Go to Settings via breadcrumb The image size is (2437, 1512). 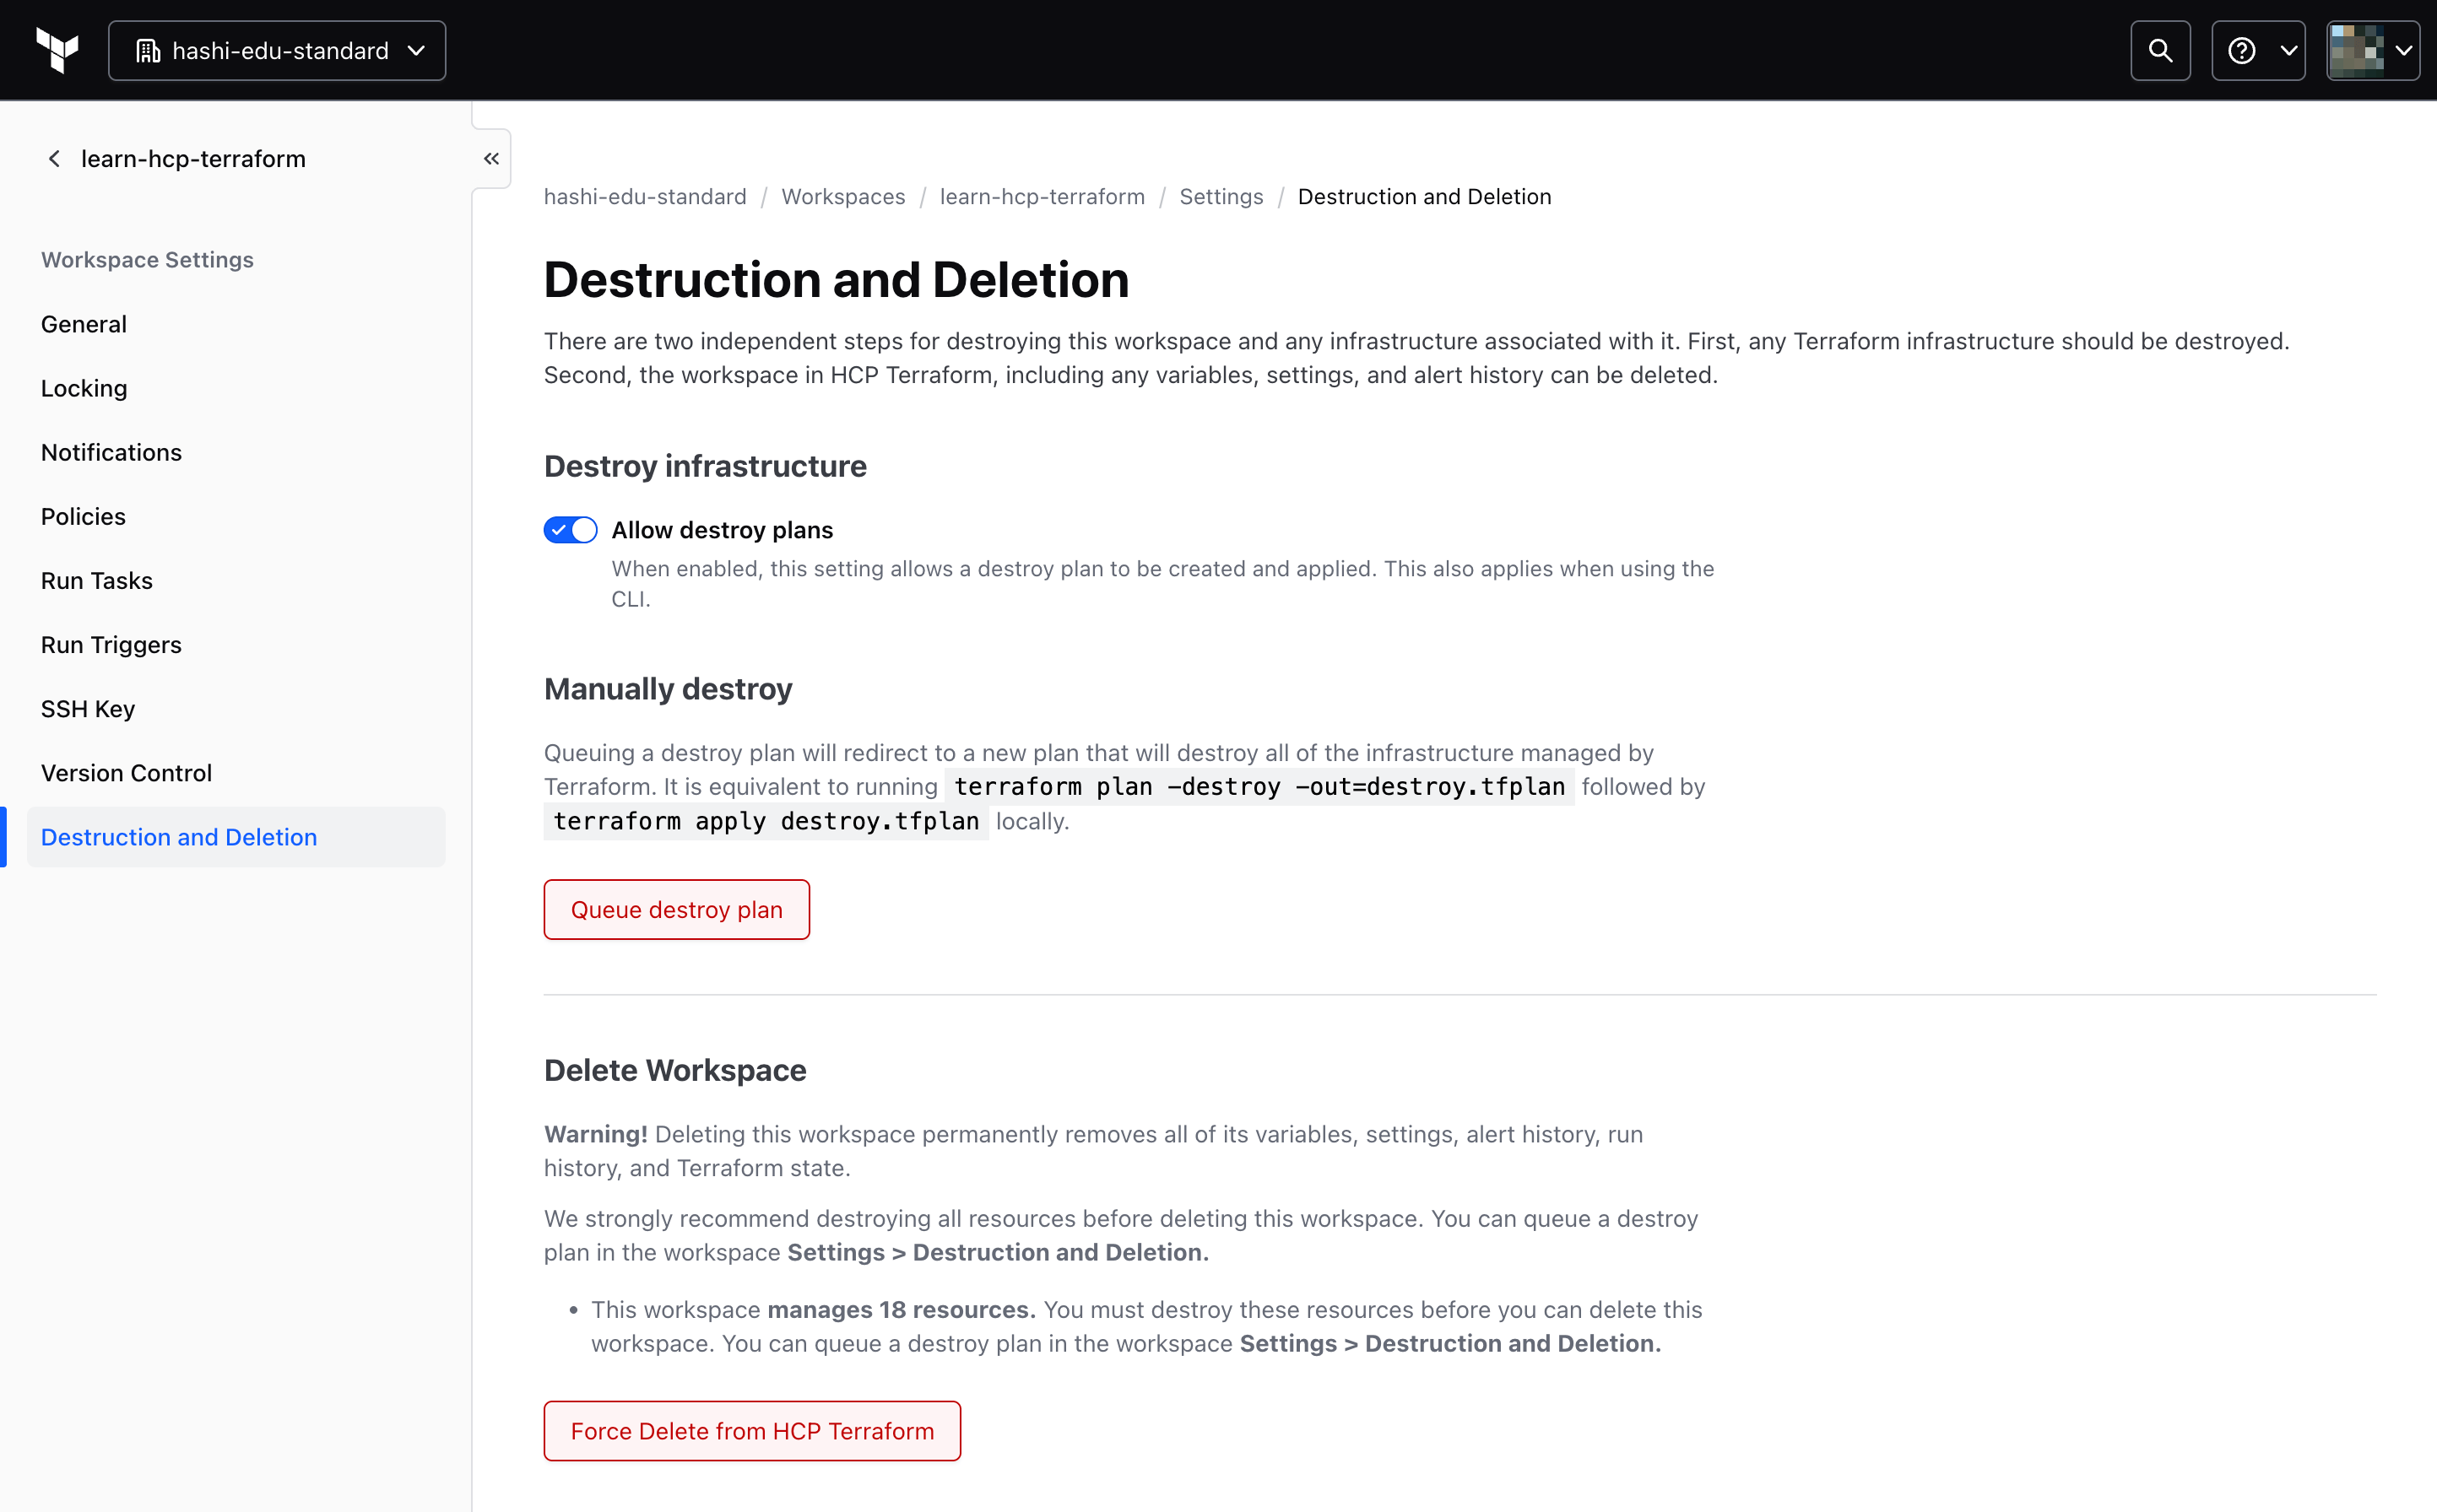[1221, 196]
